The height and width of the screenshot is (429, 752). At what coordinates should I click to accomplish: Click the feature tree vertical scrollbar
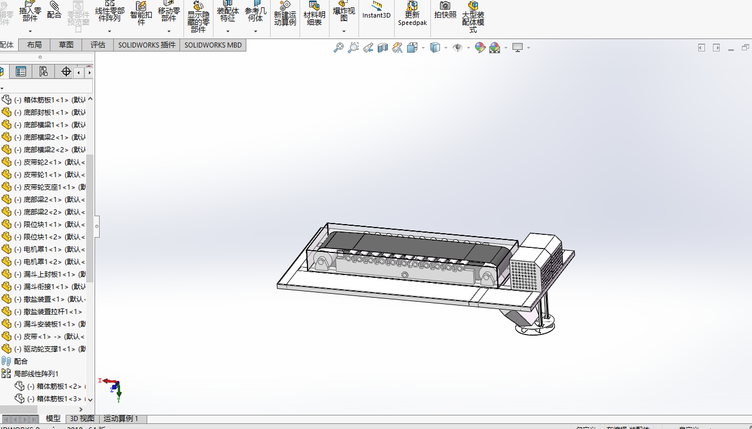click(x=89, y=218)
